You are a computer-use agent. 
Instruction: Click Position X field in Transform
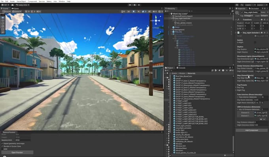pos(247,23)
